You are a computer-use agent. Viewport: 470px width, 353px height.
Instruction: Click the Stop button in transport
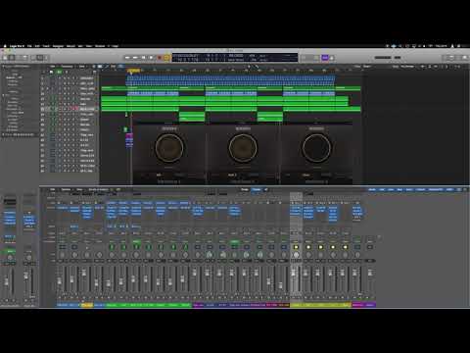tap(143, 58)
